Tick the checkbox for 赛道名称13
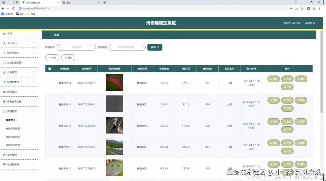326x181 pixels. click(49, 104)
